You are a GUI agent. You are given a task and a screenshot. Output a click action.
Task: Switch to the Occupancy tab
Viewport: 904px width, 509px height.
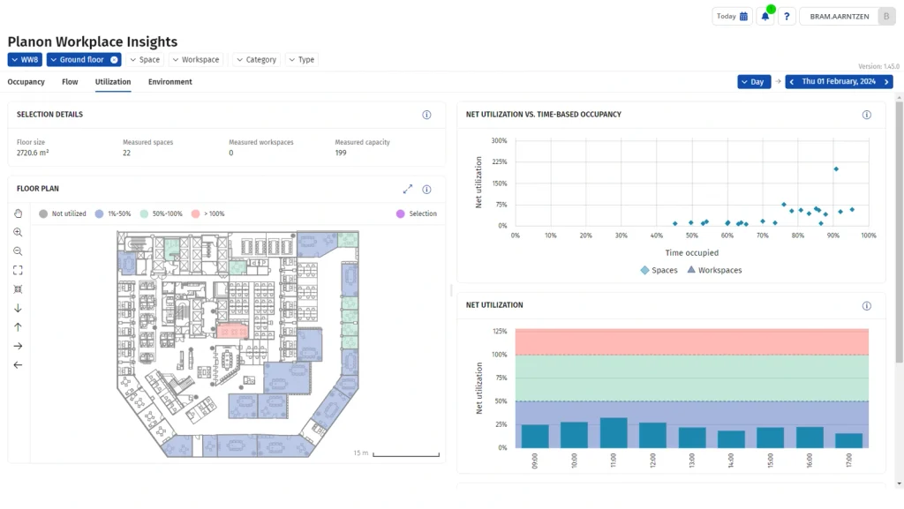[x=26, y=82]
